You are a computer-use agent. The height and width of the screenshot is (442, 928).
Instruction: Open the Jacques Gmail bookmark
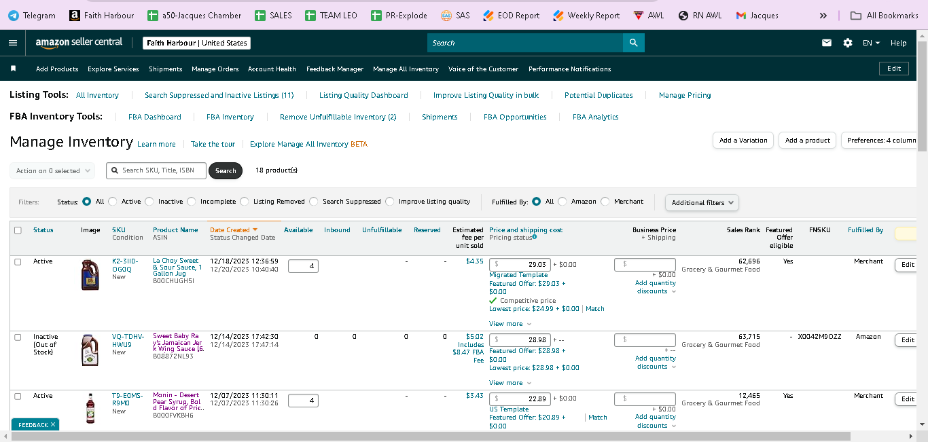(x=757, y=15)
